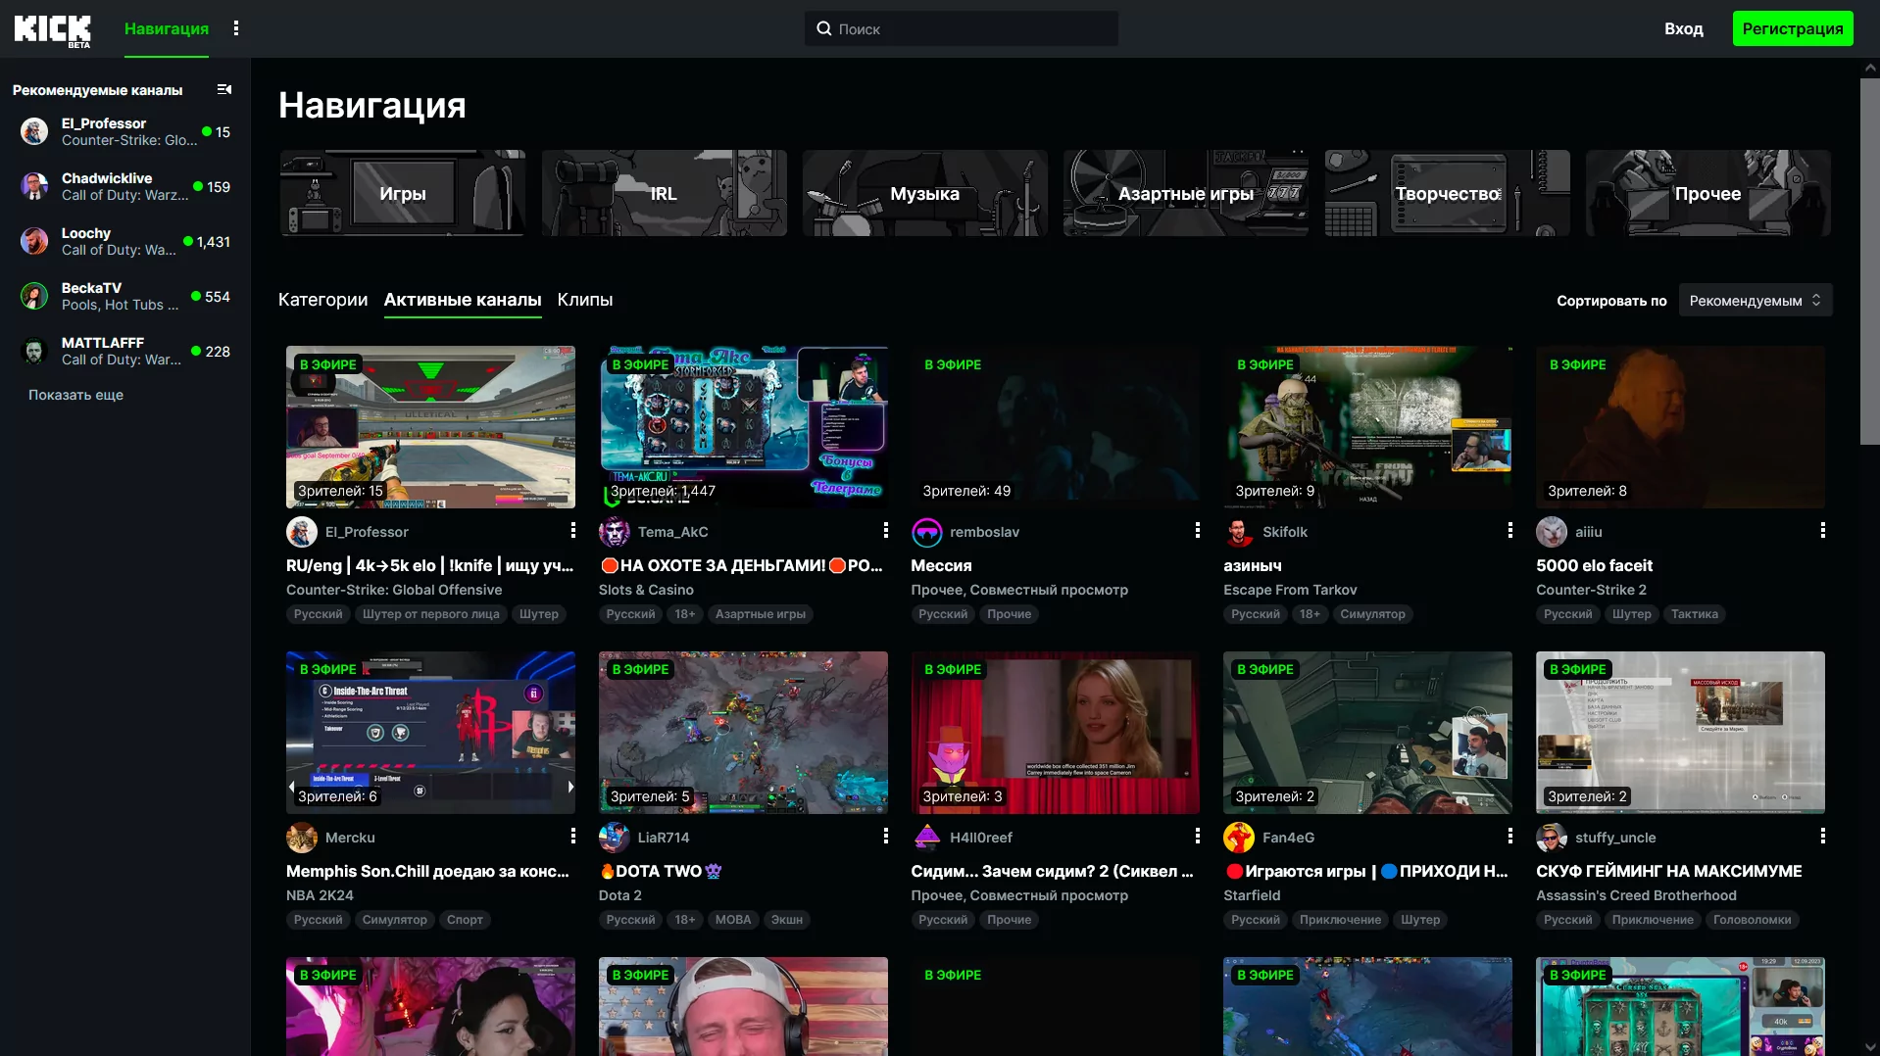Viewport: 1880px width, 1056px height.
Task: Open Counter-Strike: Global Offensive category link
Action: [x=394, y=590]
